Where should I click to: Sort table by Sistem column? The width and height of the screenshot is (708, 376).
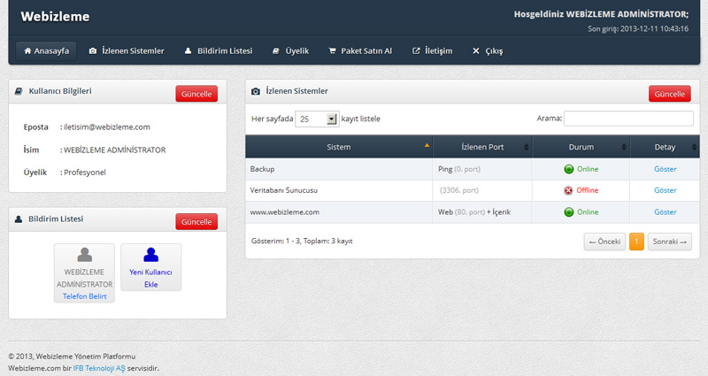click(x=339, y=147)
